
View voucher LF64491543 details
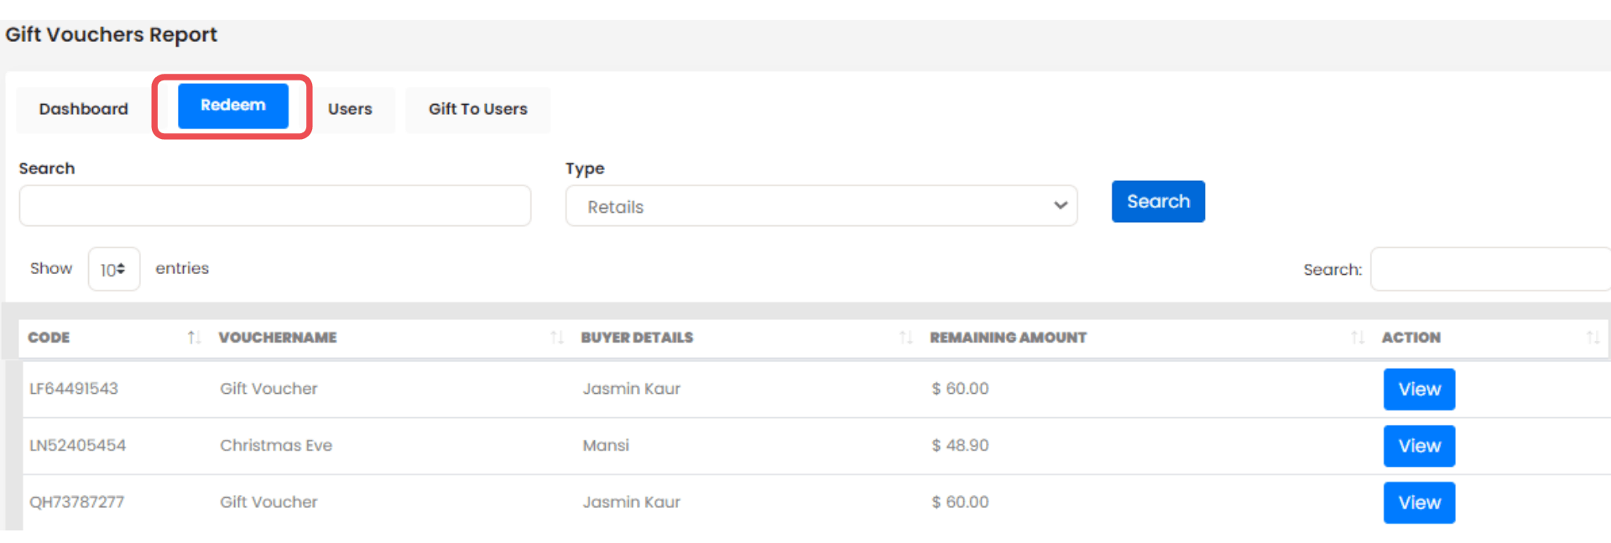click(x=1418, y=390)
